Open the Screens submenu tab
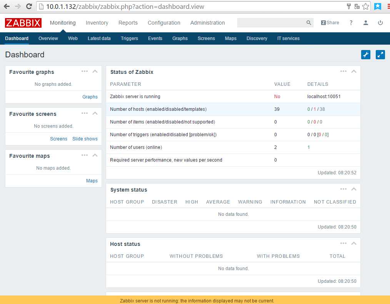This screenshot has height=304, width=390. 206,38
